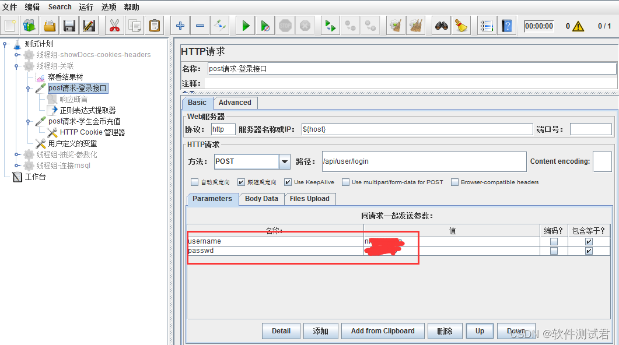Toggle the 自动重定向 checkbox
The image size is (619, 345).
tap(194, 182)
